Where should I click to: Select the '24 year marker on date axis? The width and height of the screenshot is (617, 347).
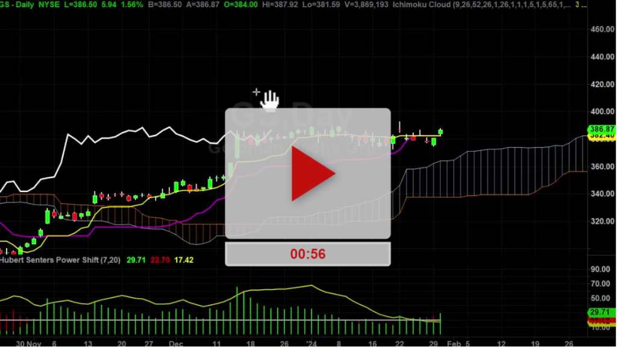tap(310, 342)
